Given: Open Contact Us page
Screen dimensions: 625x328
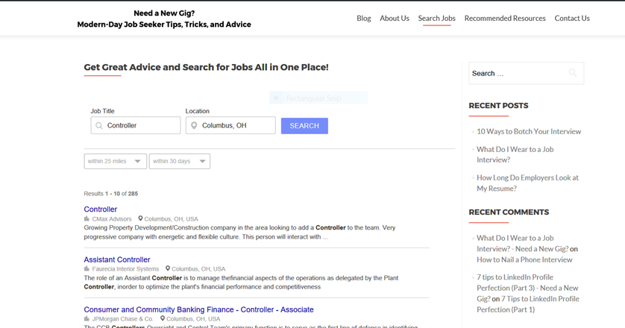Looking at the screenshot, I should point(572,19).
